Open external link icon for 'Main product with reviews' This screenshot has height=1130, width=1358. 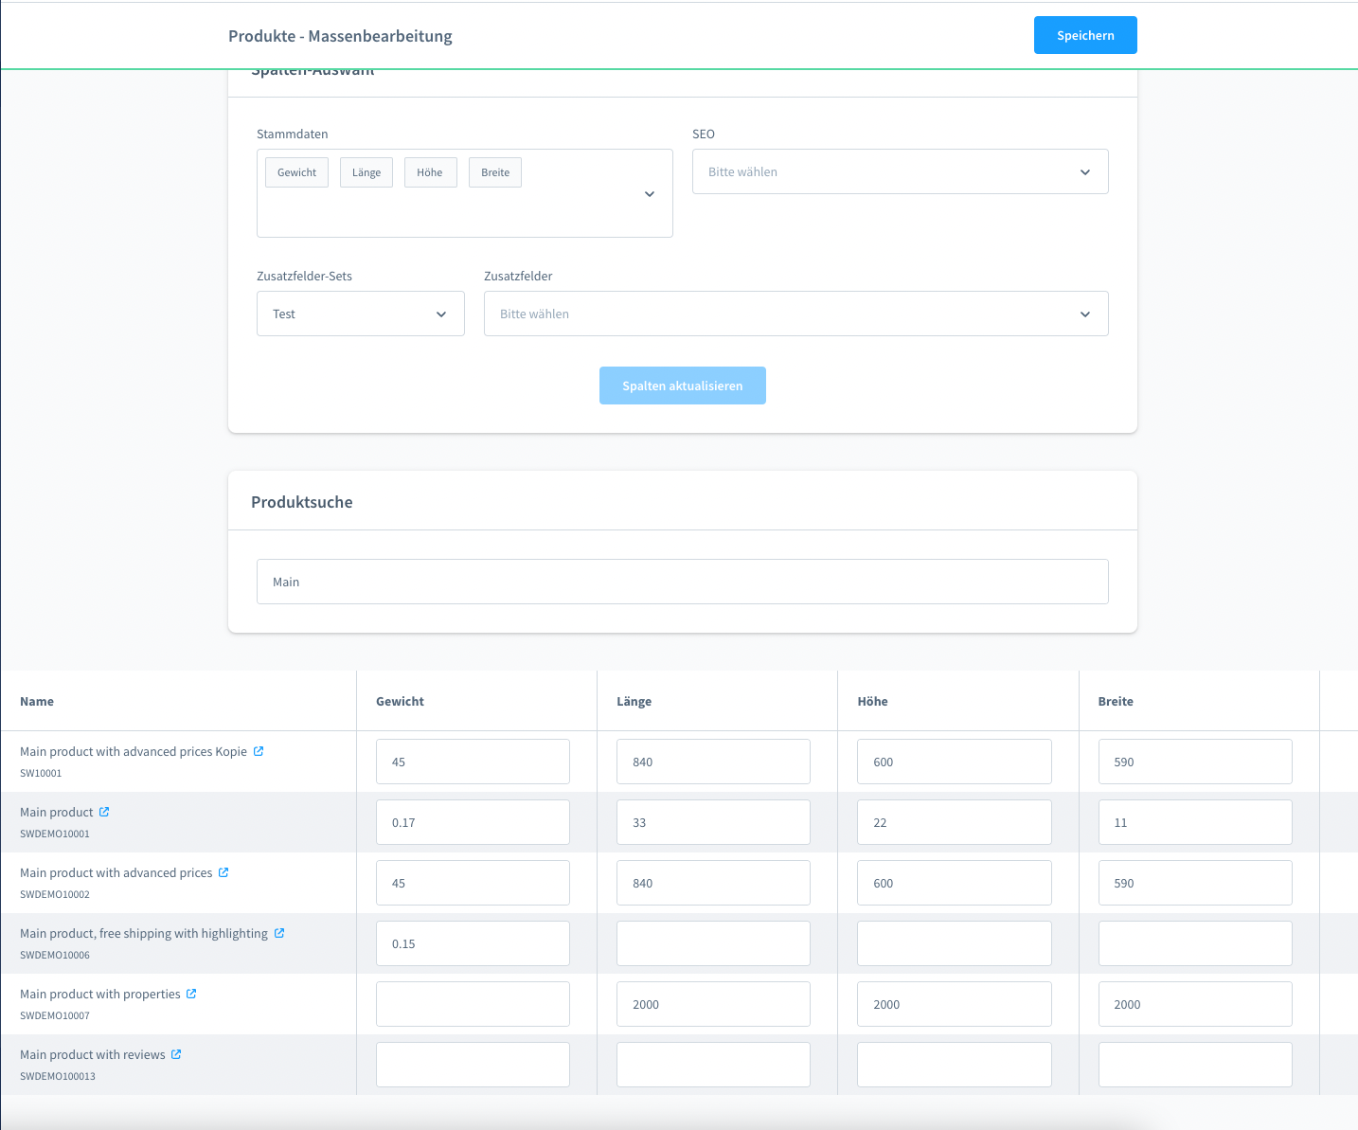pos(176,1054)
